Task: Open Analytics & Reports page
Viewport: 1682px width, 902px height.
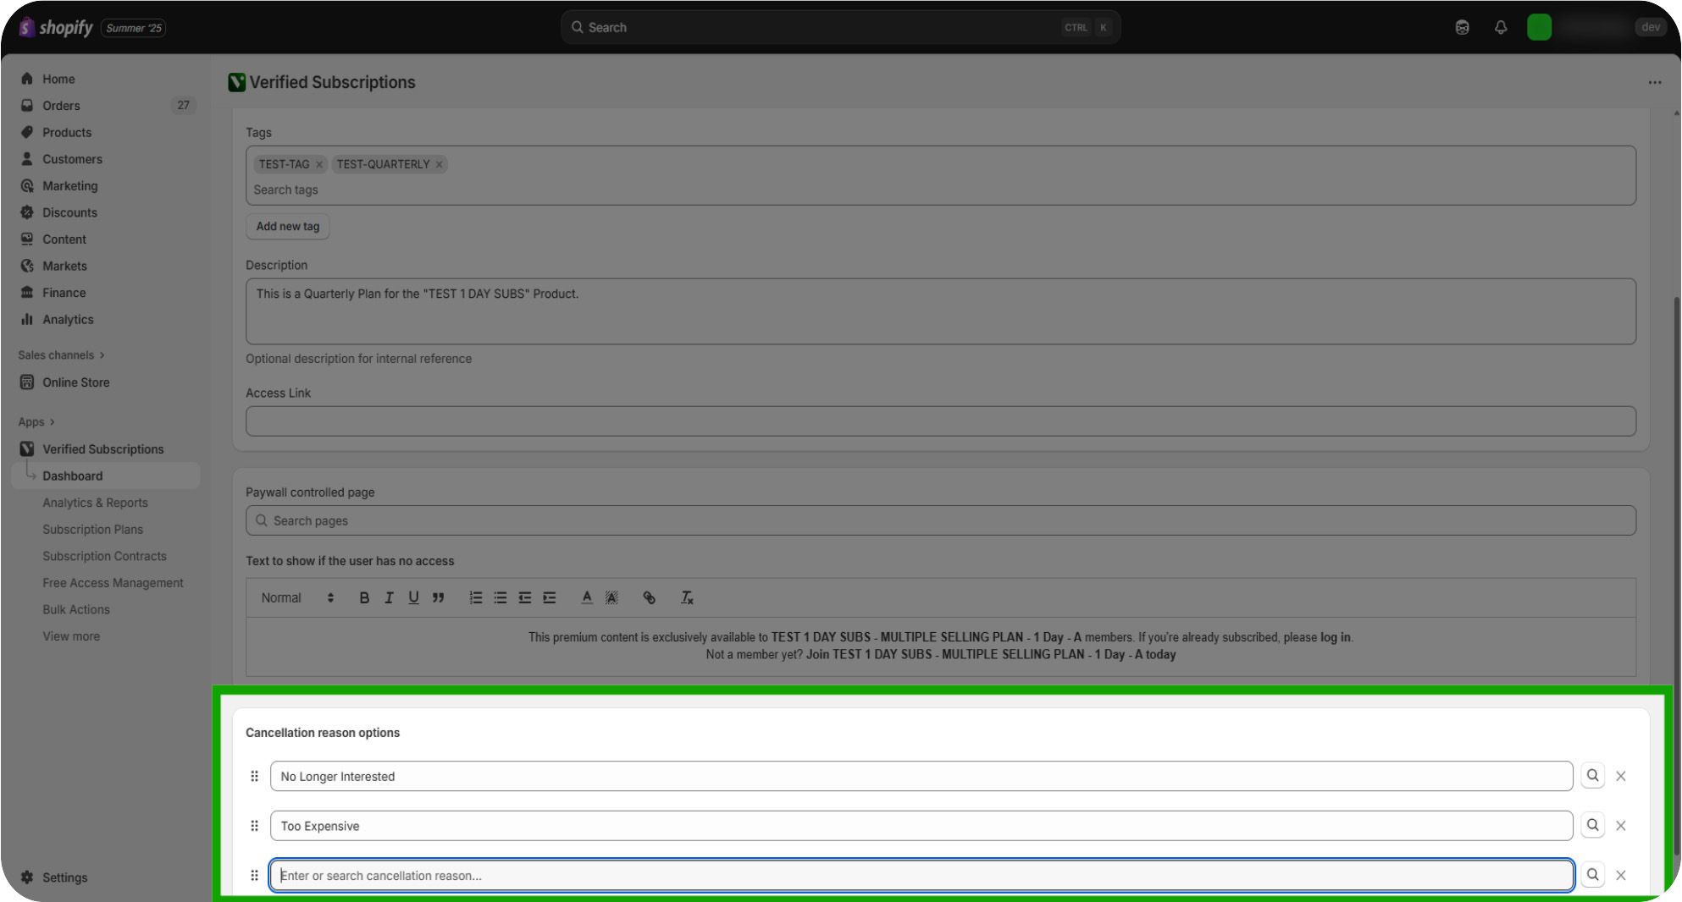Action: click(95, 503)
